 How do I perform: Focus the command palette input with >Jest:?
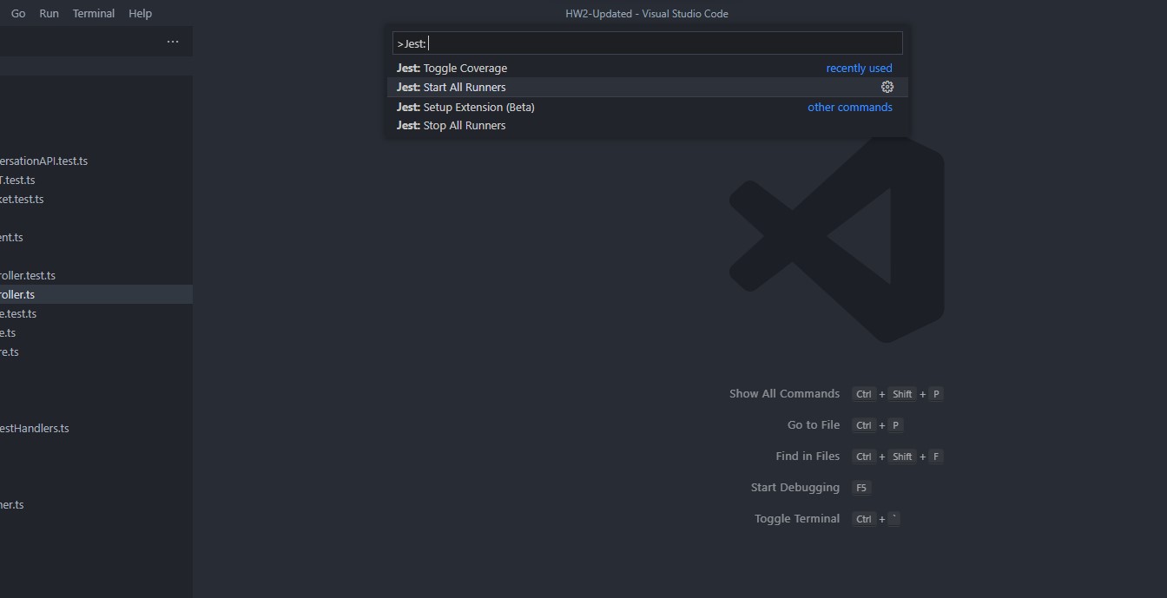click(x=648, y=43)
